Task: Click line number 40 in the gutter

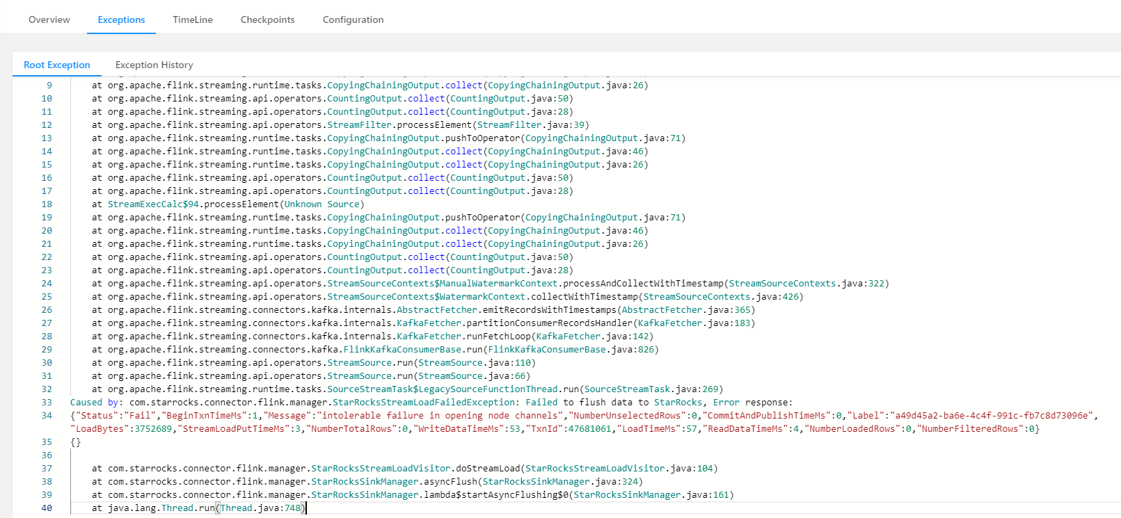Action: (47, 508)
